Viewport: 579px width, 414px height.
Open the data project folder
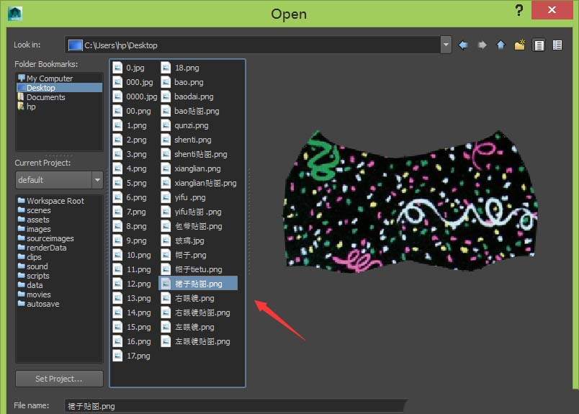30,285
